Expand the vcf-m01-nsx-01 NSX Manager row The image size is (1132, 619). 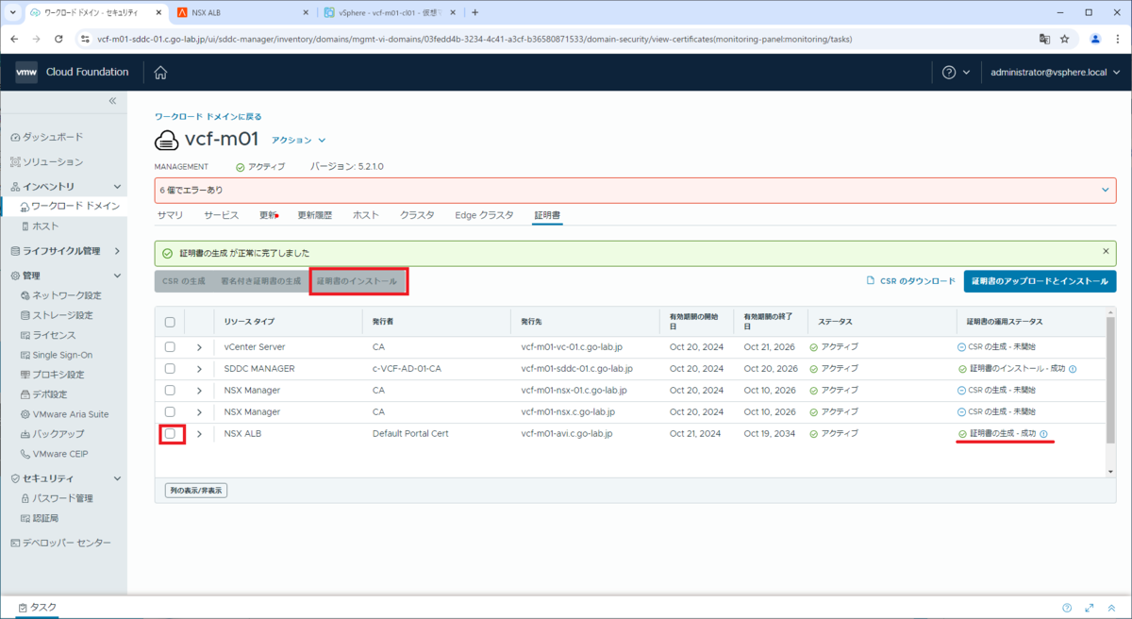(199, 391)
